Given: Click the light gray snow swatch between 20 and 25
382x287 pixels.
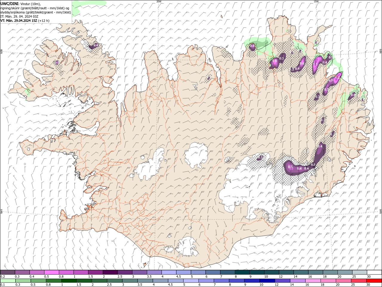Looking at the screenshot, I should click(360, 272).
